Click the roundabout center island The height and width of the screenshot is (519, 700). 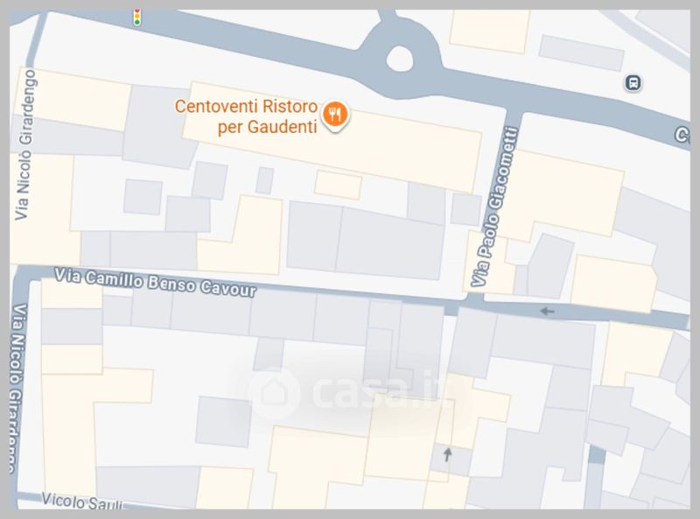tap(399, 59)
